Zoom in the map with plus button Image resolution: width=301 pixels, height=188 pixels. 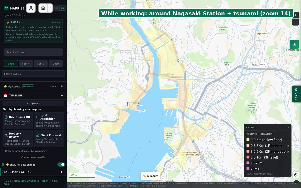click(x=295, y=15)
